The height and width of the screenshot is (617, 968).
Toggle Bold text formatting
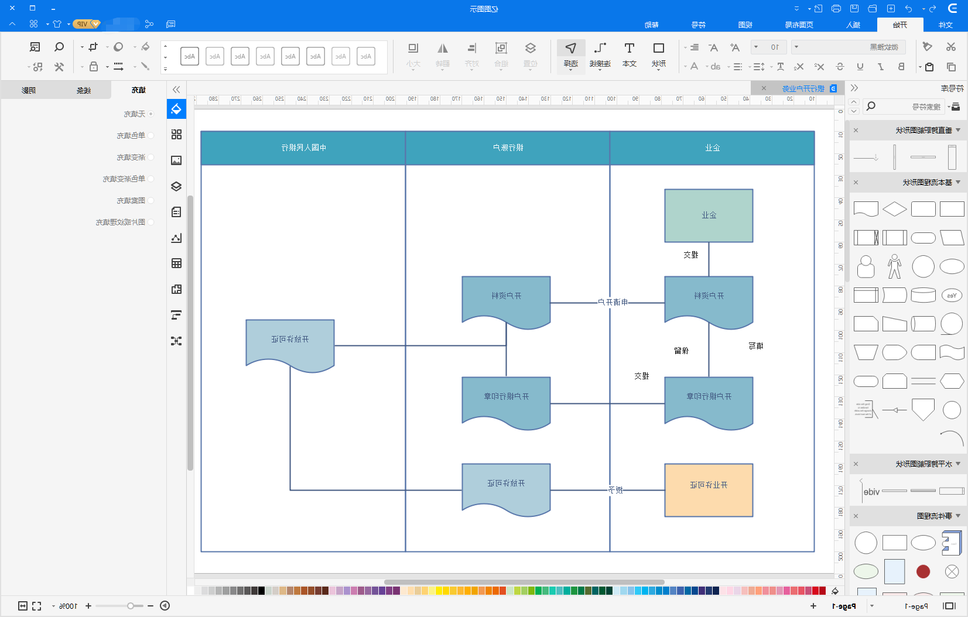click(901, 67)
